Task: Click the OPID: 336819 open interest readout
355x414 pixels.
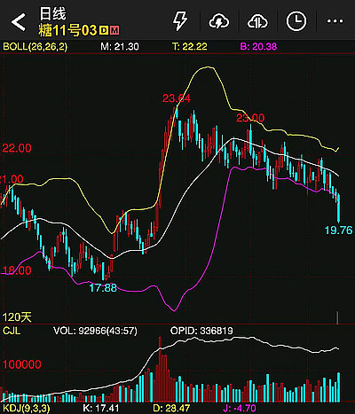Action: coord(201,331)
